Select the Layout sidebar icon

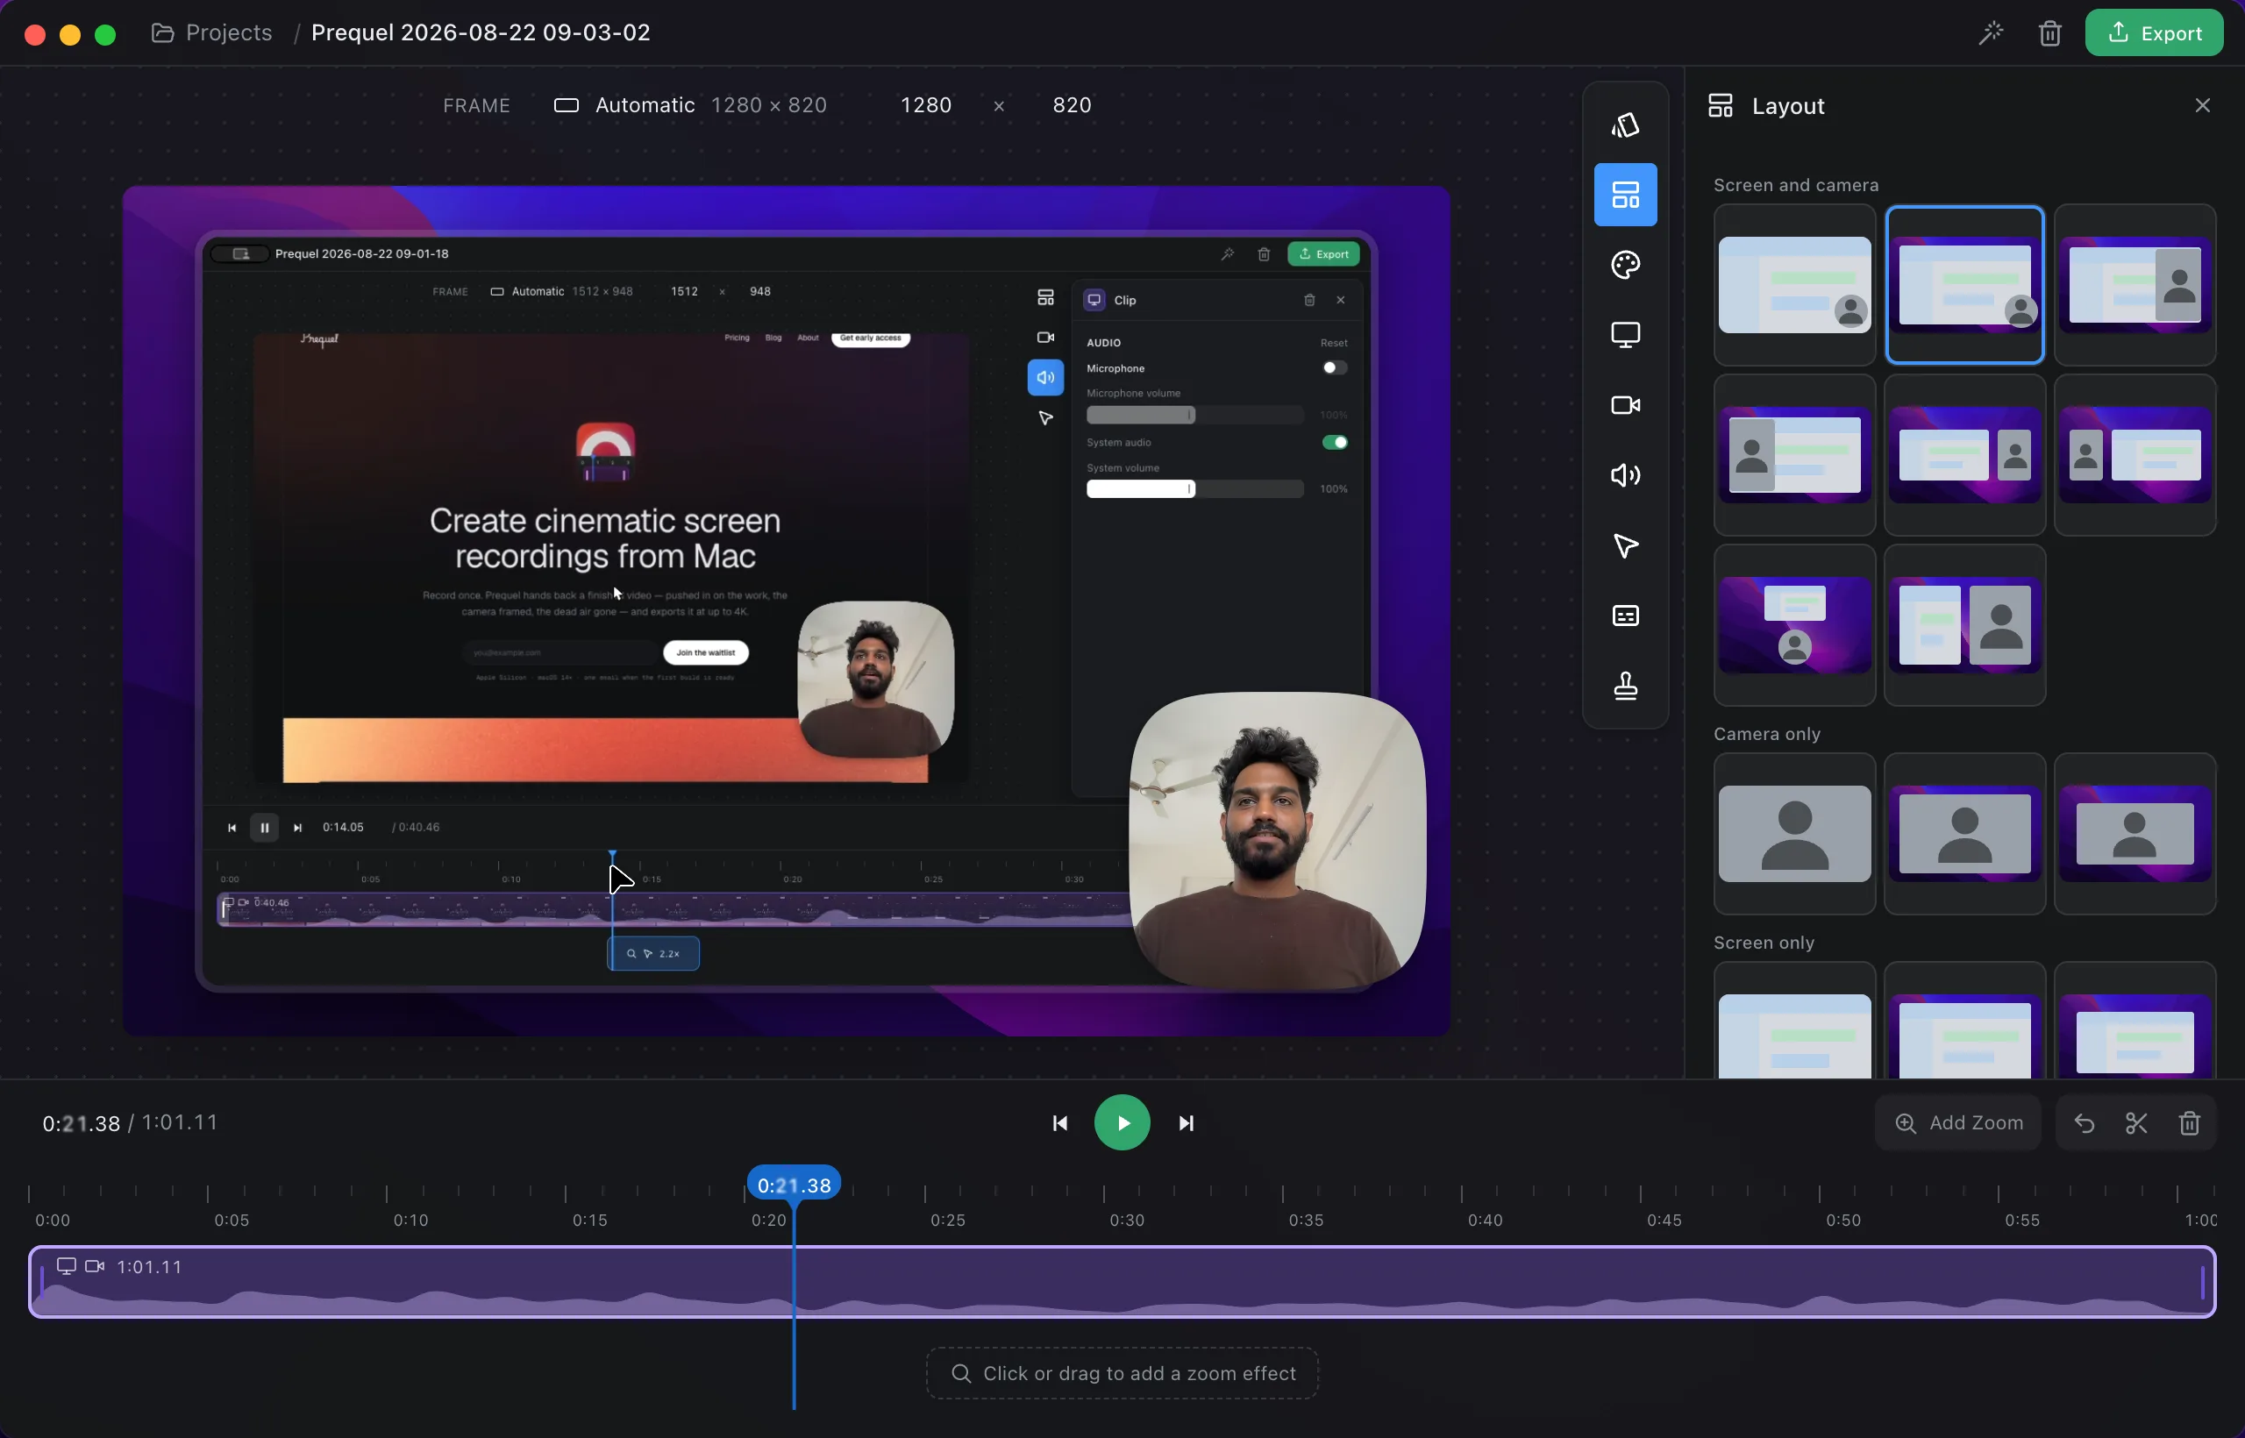pyautogui.click(x=1625, y=196)
